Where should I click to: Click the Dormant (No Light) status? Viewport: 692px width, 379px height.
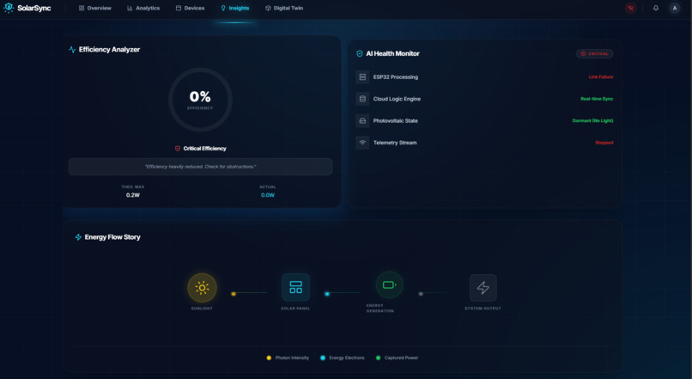[x=592, y=120]
